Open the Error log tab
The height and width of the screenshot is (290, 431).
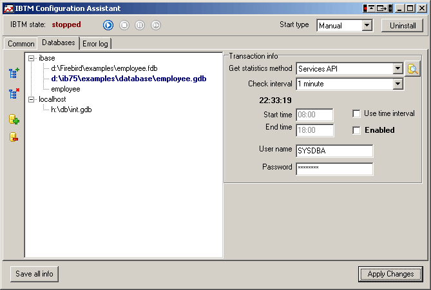point(95,44)
